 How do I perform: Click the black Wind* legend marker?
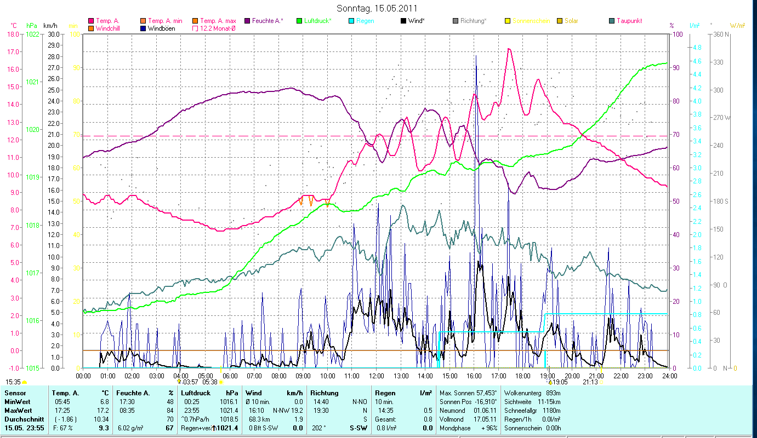click(403, 21)
